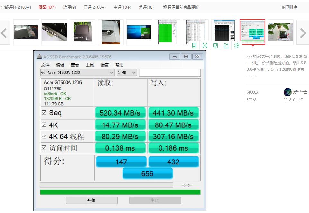Click the fullscreen expand icon above the image

click(205, 45)
